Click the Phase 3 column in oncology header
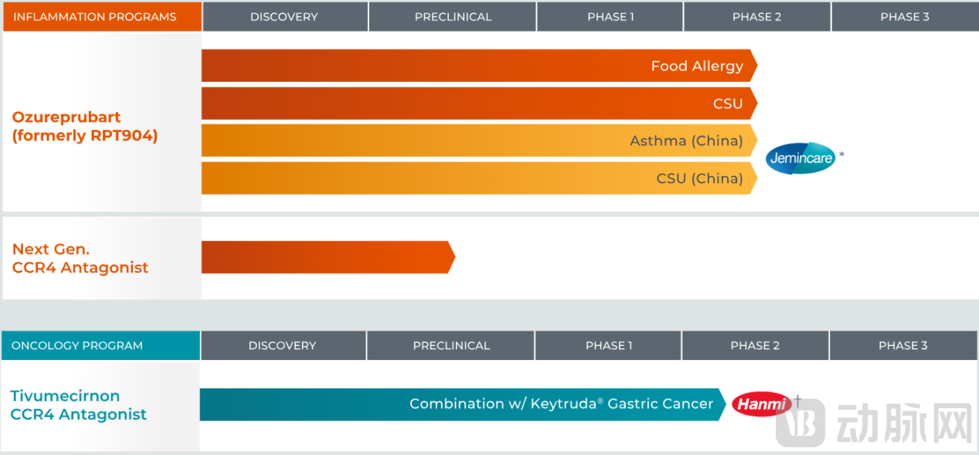The image size is (979, 455). [x=903, y=345]
